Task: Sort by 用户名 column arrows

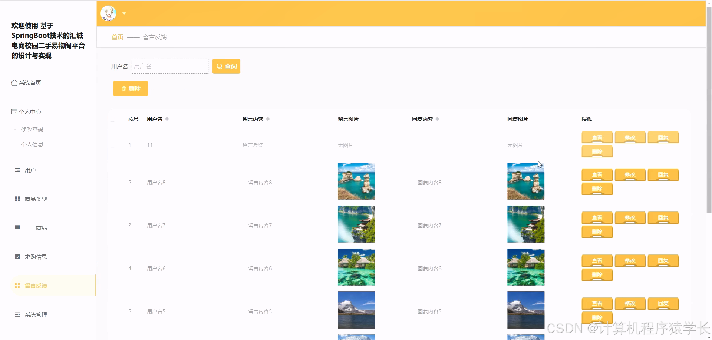Action: 167,119
